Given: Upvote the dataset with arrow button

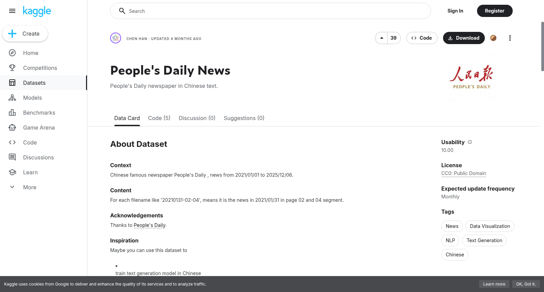Looking at the screenshot, I should (381, 38).
